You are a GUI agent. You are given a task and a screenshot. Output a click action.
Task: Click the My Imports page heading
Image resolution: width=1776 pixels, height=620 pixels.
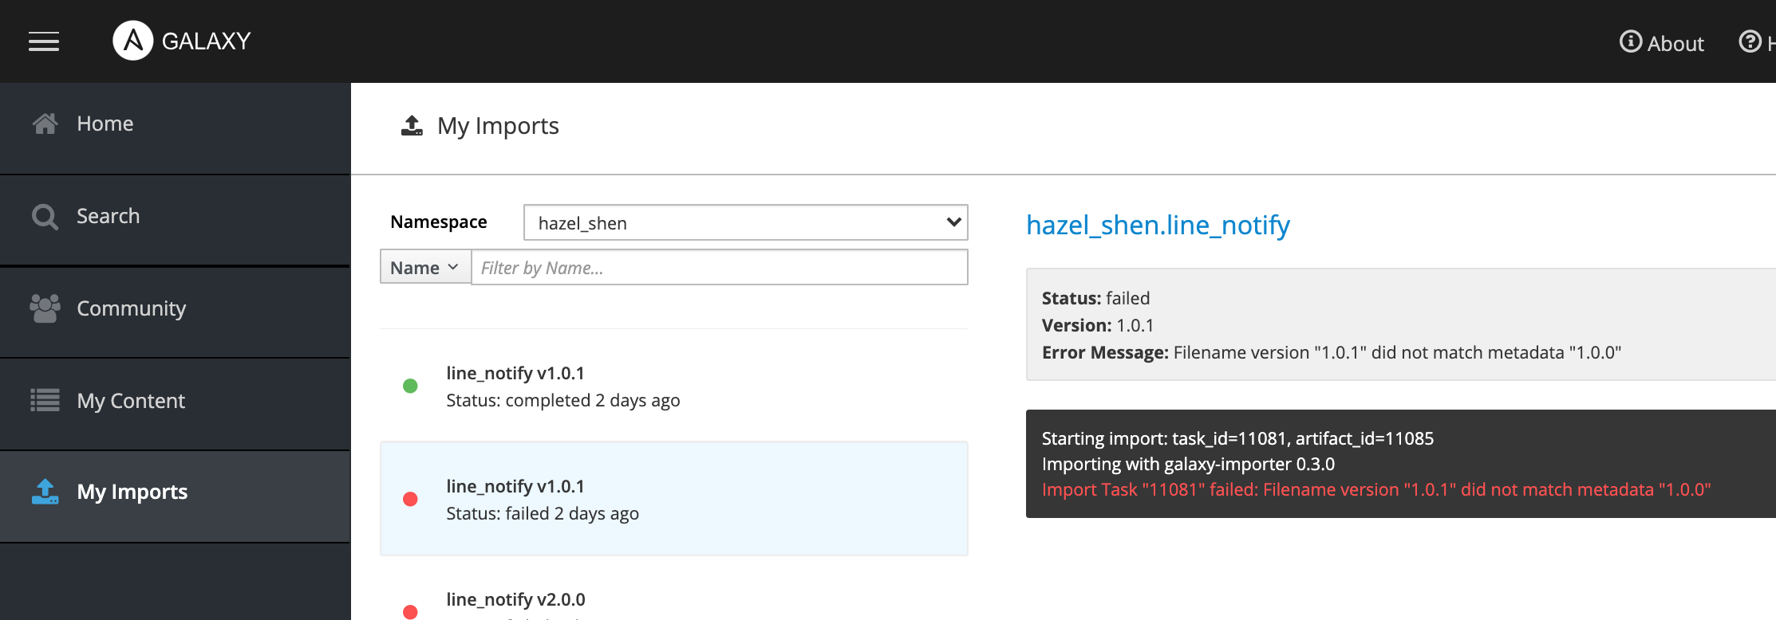[498, 126]
